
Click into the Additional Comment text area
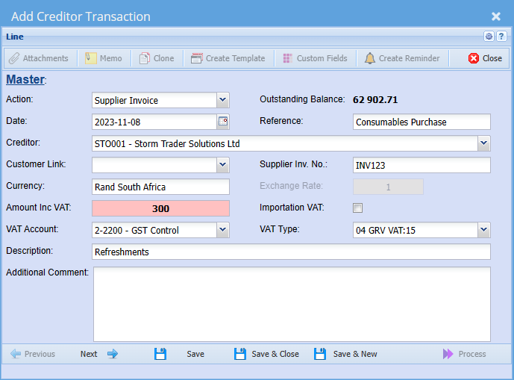click(x=291, y=304)
